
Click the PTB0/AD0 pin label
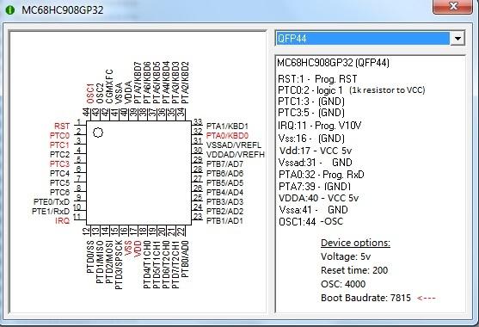(x=185, y=259)
